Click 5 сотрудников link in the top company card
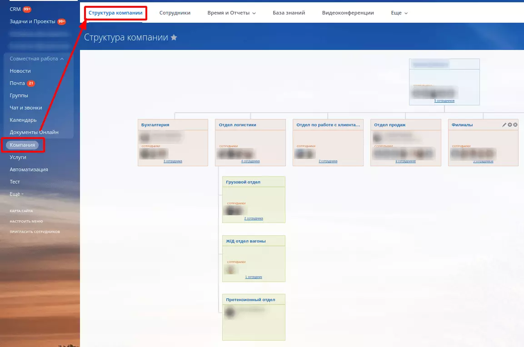This screenshot has height=347, width=524. (x=444, y=100)
